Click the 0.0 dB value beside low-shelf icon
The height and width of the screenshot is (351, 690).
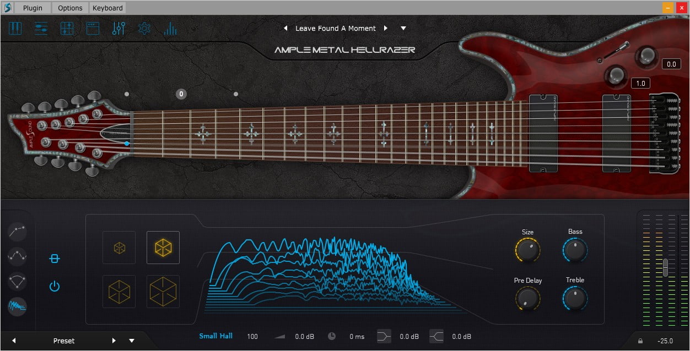[x=409, y=336]
